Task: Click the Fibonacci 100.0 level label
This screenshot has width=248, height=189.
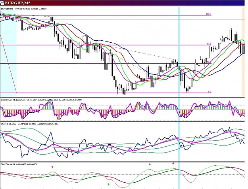Action: pyautogui.click(x=208, y=14)
